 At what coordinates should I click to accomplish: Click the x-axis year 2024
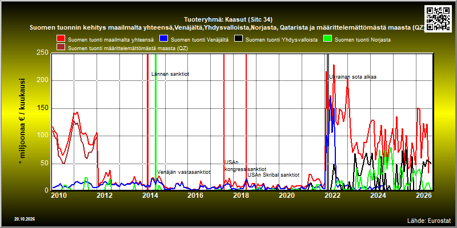tap(378, 195)
